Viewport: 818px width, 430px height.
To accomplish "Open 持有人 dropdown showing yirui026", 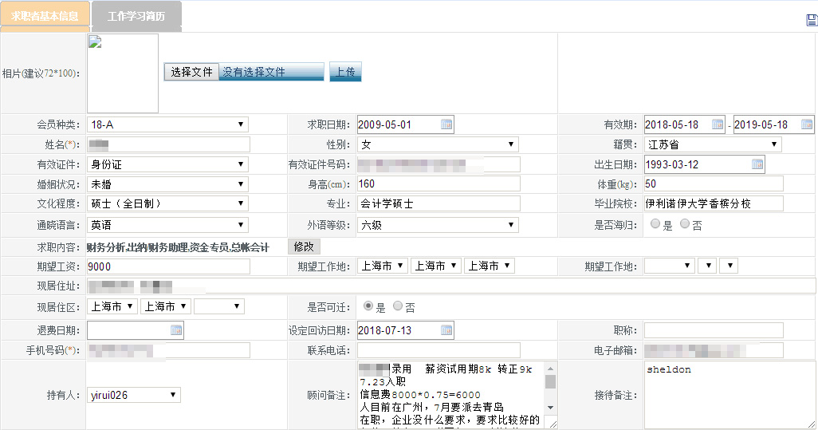I will pyautogui.click(x=134, y=395).
